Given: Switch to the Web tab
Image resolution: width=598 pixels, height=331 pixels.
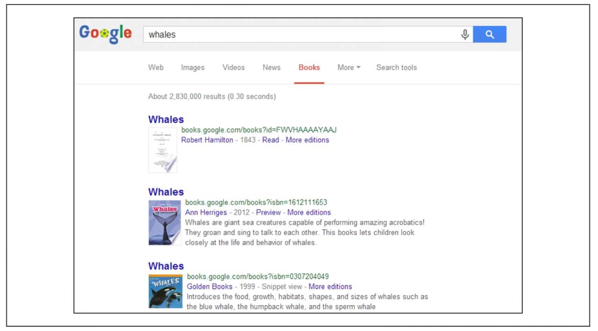Looking at the screenshot, I should [156, 67].
